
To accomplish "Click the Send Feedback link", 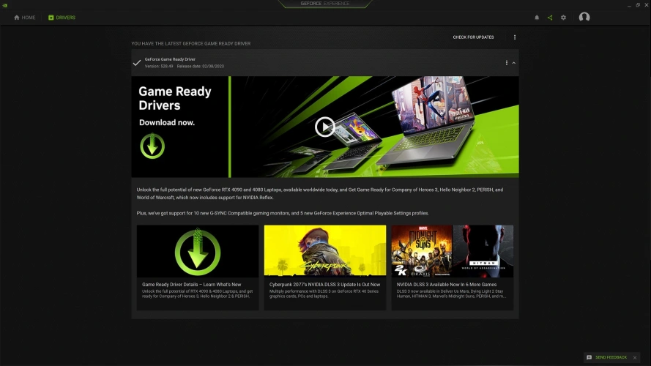I will 611,357.
